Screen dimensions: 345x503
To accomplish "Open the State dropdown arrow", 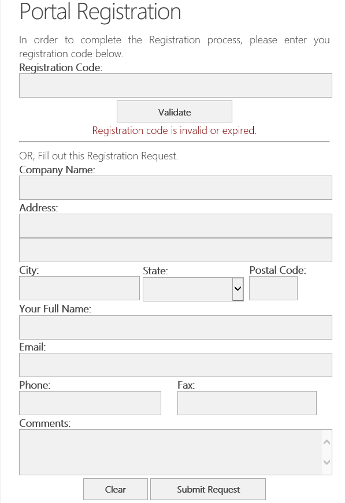I will 238,289.
